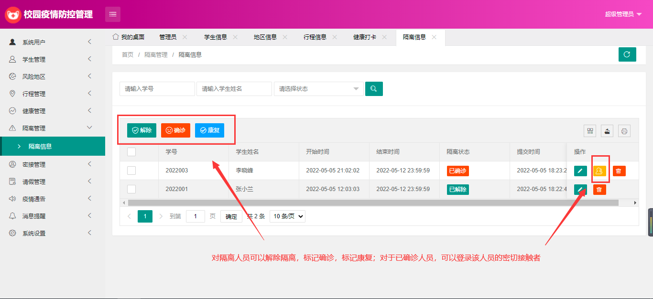Register close contacts for 李晓峰

coord(599,171)
